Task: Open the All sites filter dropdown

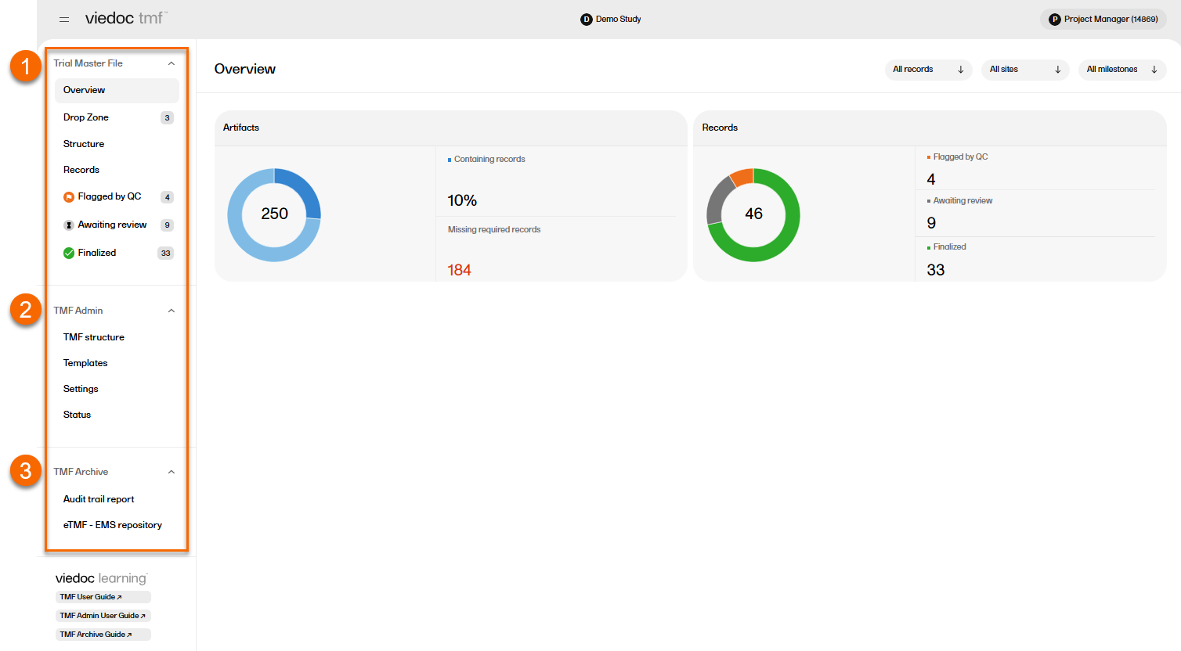Action: point(1024,70)
